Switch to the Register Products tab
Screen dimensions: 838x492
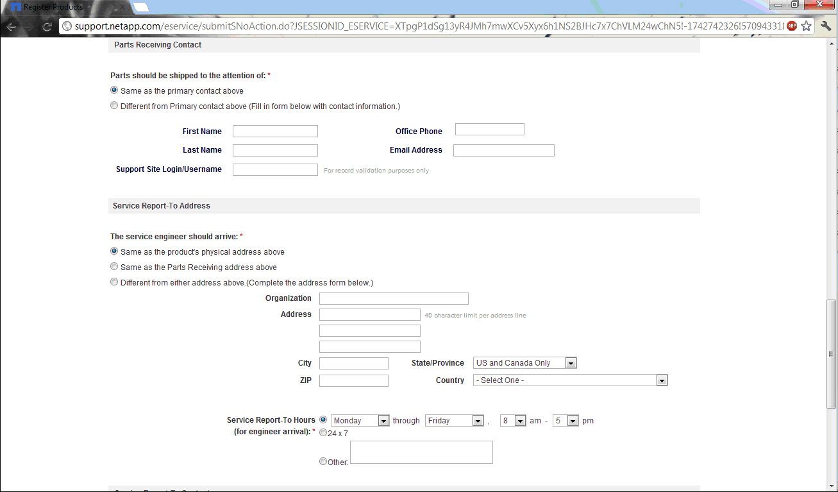tap(53, 7)
